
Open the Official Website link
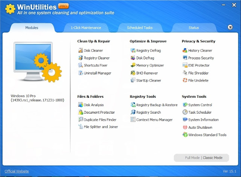tap(17, 171)
